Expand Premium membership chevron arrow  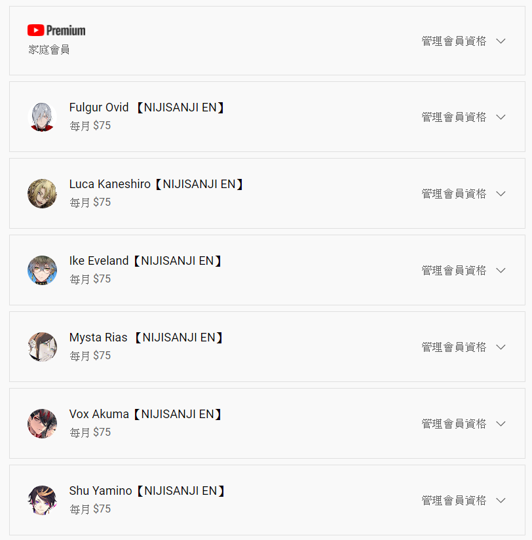pyautogui.click(x=501, y=41)
